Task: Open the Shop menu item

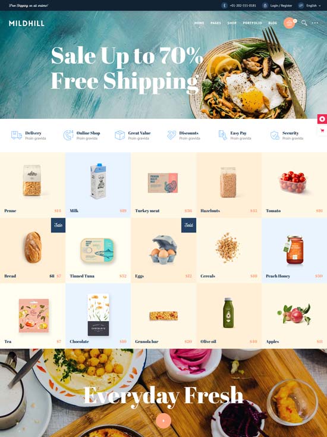Action: click(x=232, y=23)
